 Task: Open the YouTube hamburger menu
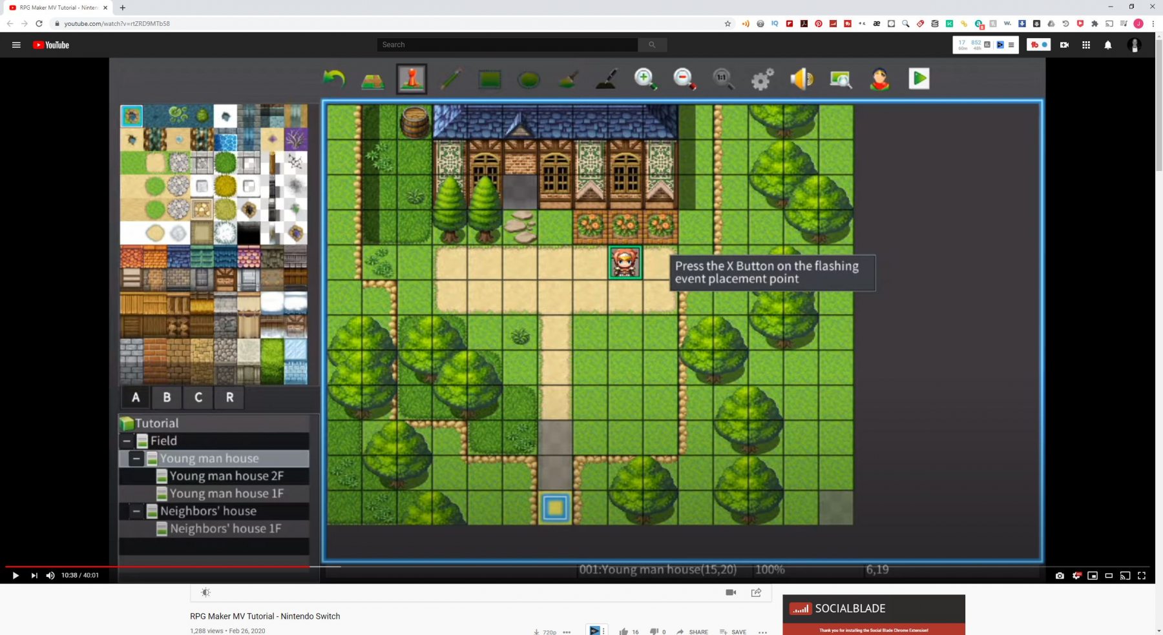[16, 45]
